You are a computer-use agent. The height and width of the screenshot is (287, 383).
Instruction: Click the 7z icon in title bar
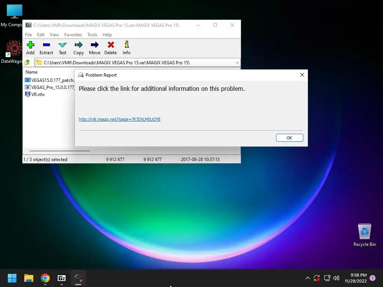point(28,25)
